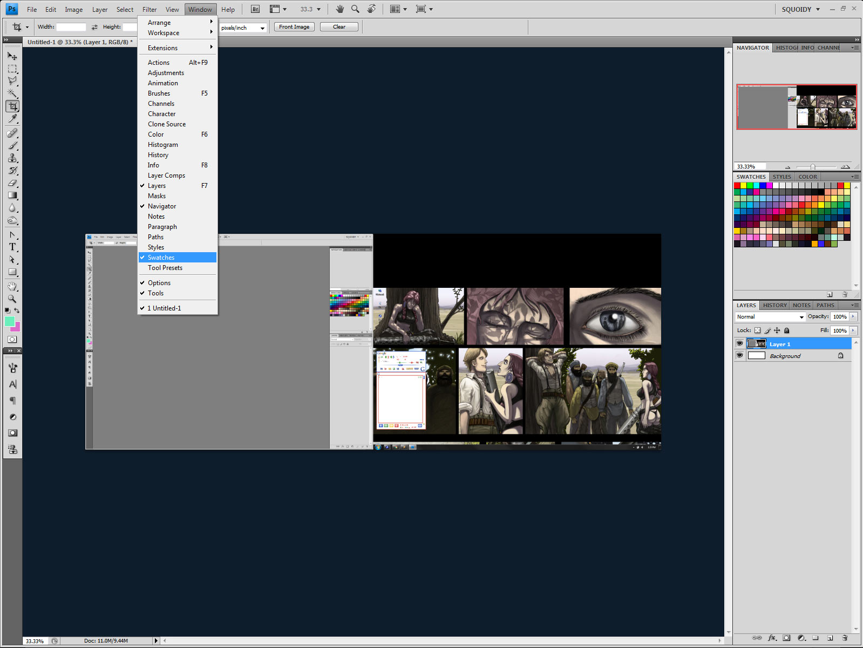Viewport: 863px width, 648px height.
Task: Select the Horizontal Type tool
Action: coord(12,247)
